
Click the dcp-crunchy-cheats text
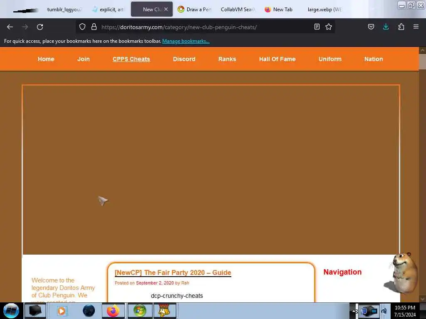point(177,296)
